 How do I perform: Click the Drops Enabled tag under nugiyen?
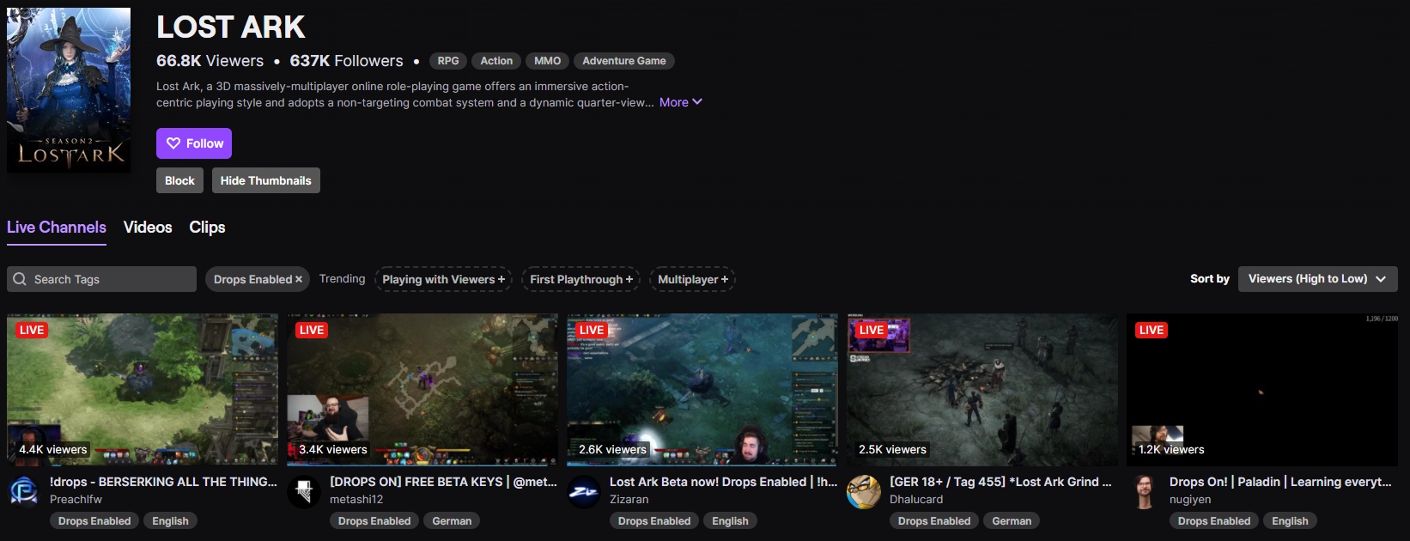pyautogui.click(x=1214, y=521)
